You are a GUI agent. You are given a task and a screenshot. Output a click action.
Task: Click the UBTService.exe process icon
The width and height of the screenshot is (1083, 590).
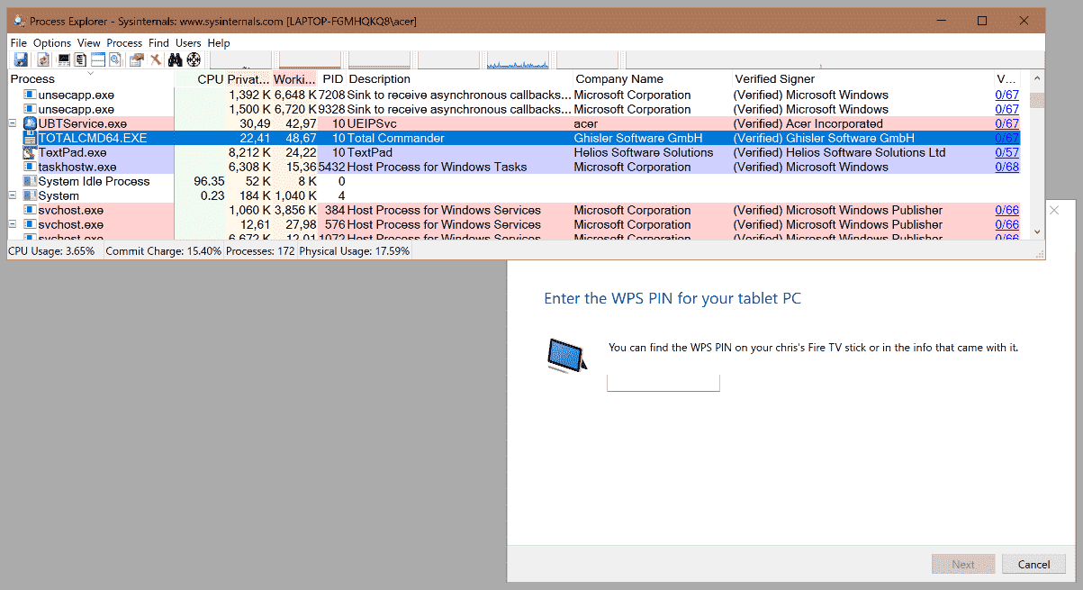coord(30,123)
